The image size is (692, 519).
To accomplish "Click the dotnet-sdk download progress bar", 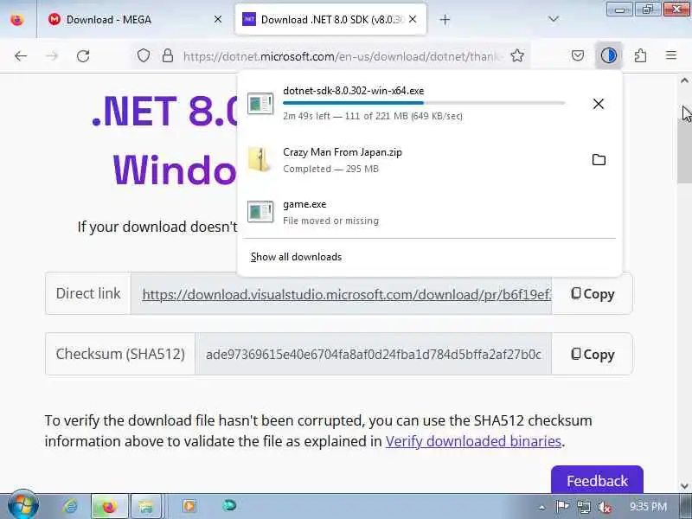I will click(x=424, y=103).
